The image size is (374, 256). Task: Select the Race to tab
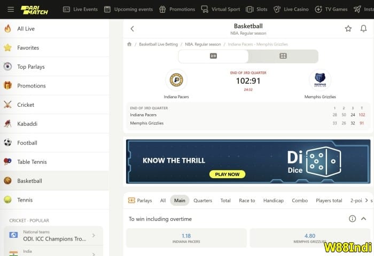click(247, 201)
